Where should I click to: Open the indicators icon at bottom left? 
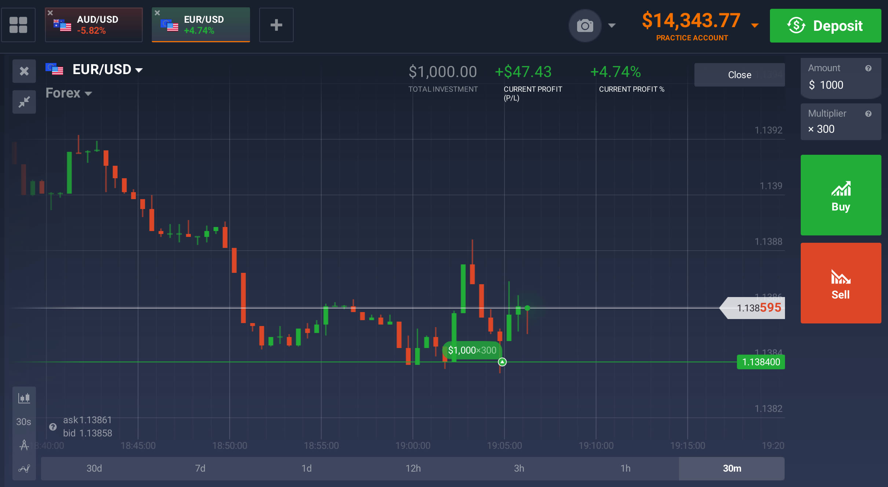pyautogui.click(x=24, y=468)
